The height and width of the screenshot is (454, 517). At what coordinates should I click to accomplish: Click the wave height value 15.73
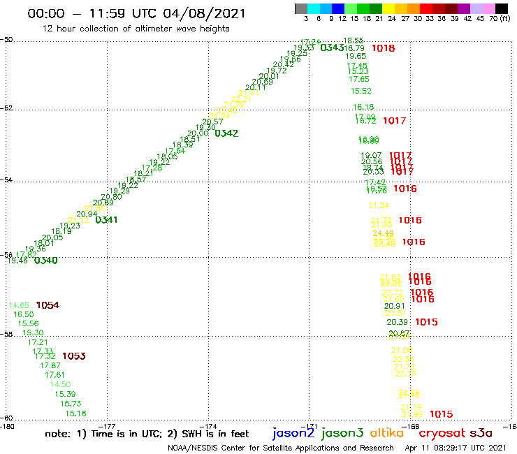coord(71,404)
